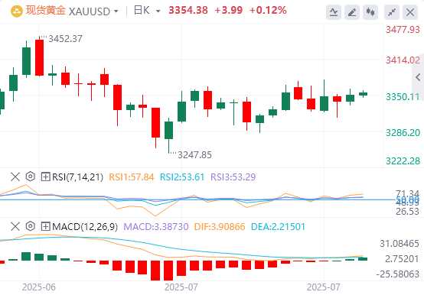
Task: Click the latest rightmost green candle
Action: point(364,94)
